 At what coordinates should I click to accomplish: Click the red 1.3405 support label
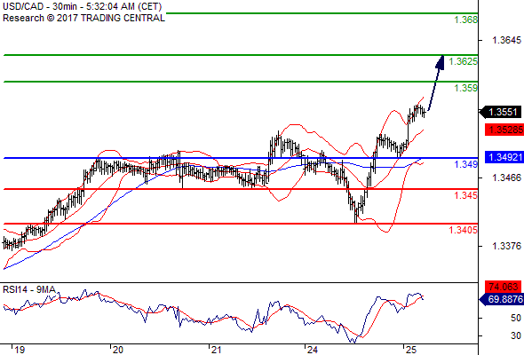tap(464, 230)
